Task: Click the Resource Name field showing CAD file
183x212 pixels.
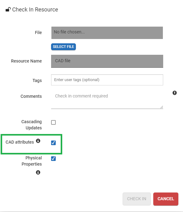Action: (x=107, y=61)
